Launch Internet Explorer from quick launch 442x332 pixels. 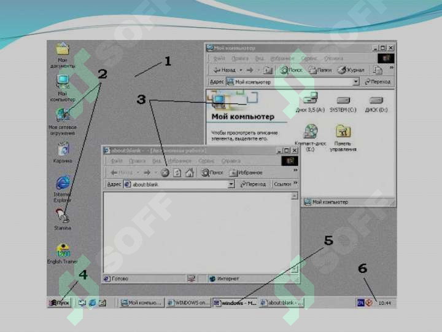click(x=93, y=303)
